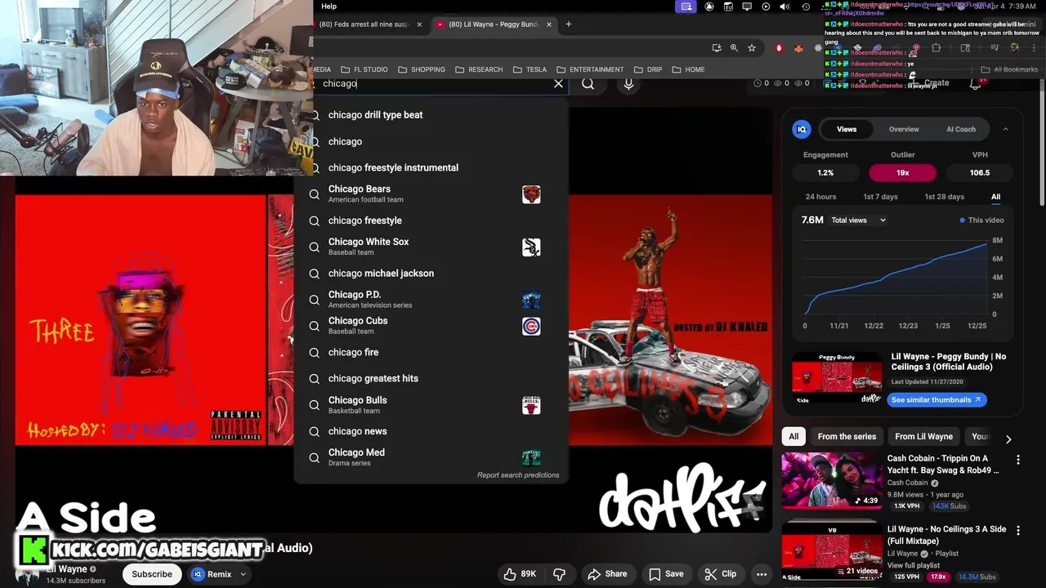
Task: Click See similar thumbnails link
Action: pyautogui.click(x=936, y=400)
